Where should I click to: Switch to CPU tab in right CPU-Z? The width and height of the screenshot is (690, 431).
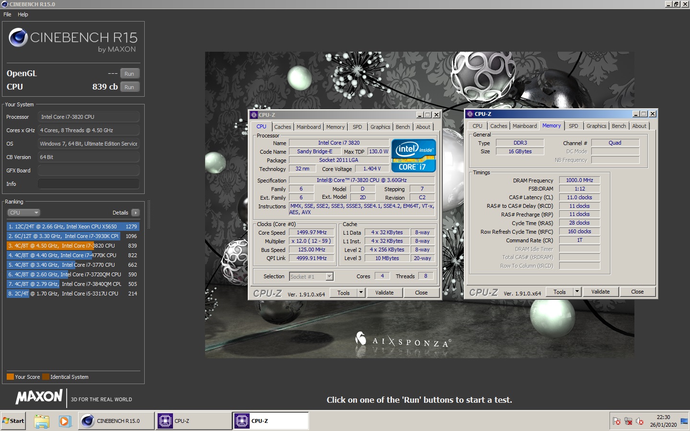click(477, 126)
